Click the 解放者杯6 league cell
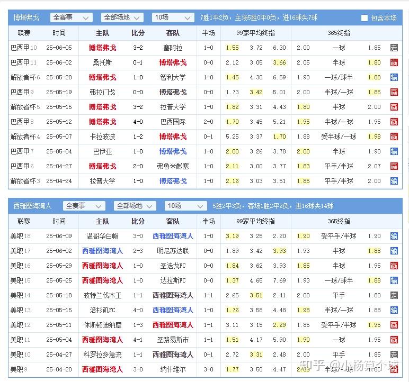This screenshot has height=382, width=409. pos(25,77)
